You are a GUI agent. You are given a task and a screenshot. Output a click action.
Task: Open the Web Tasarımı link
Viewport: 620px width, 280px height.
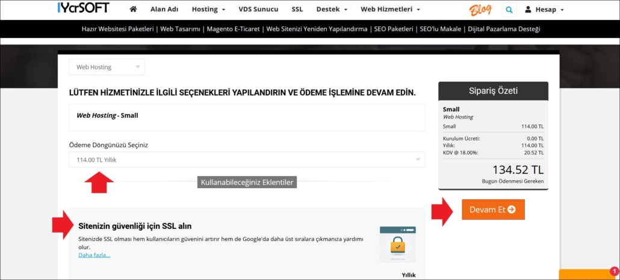click(181, 29)
